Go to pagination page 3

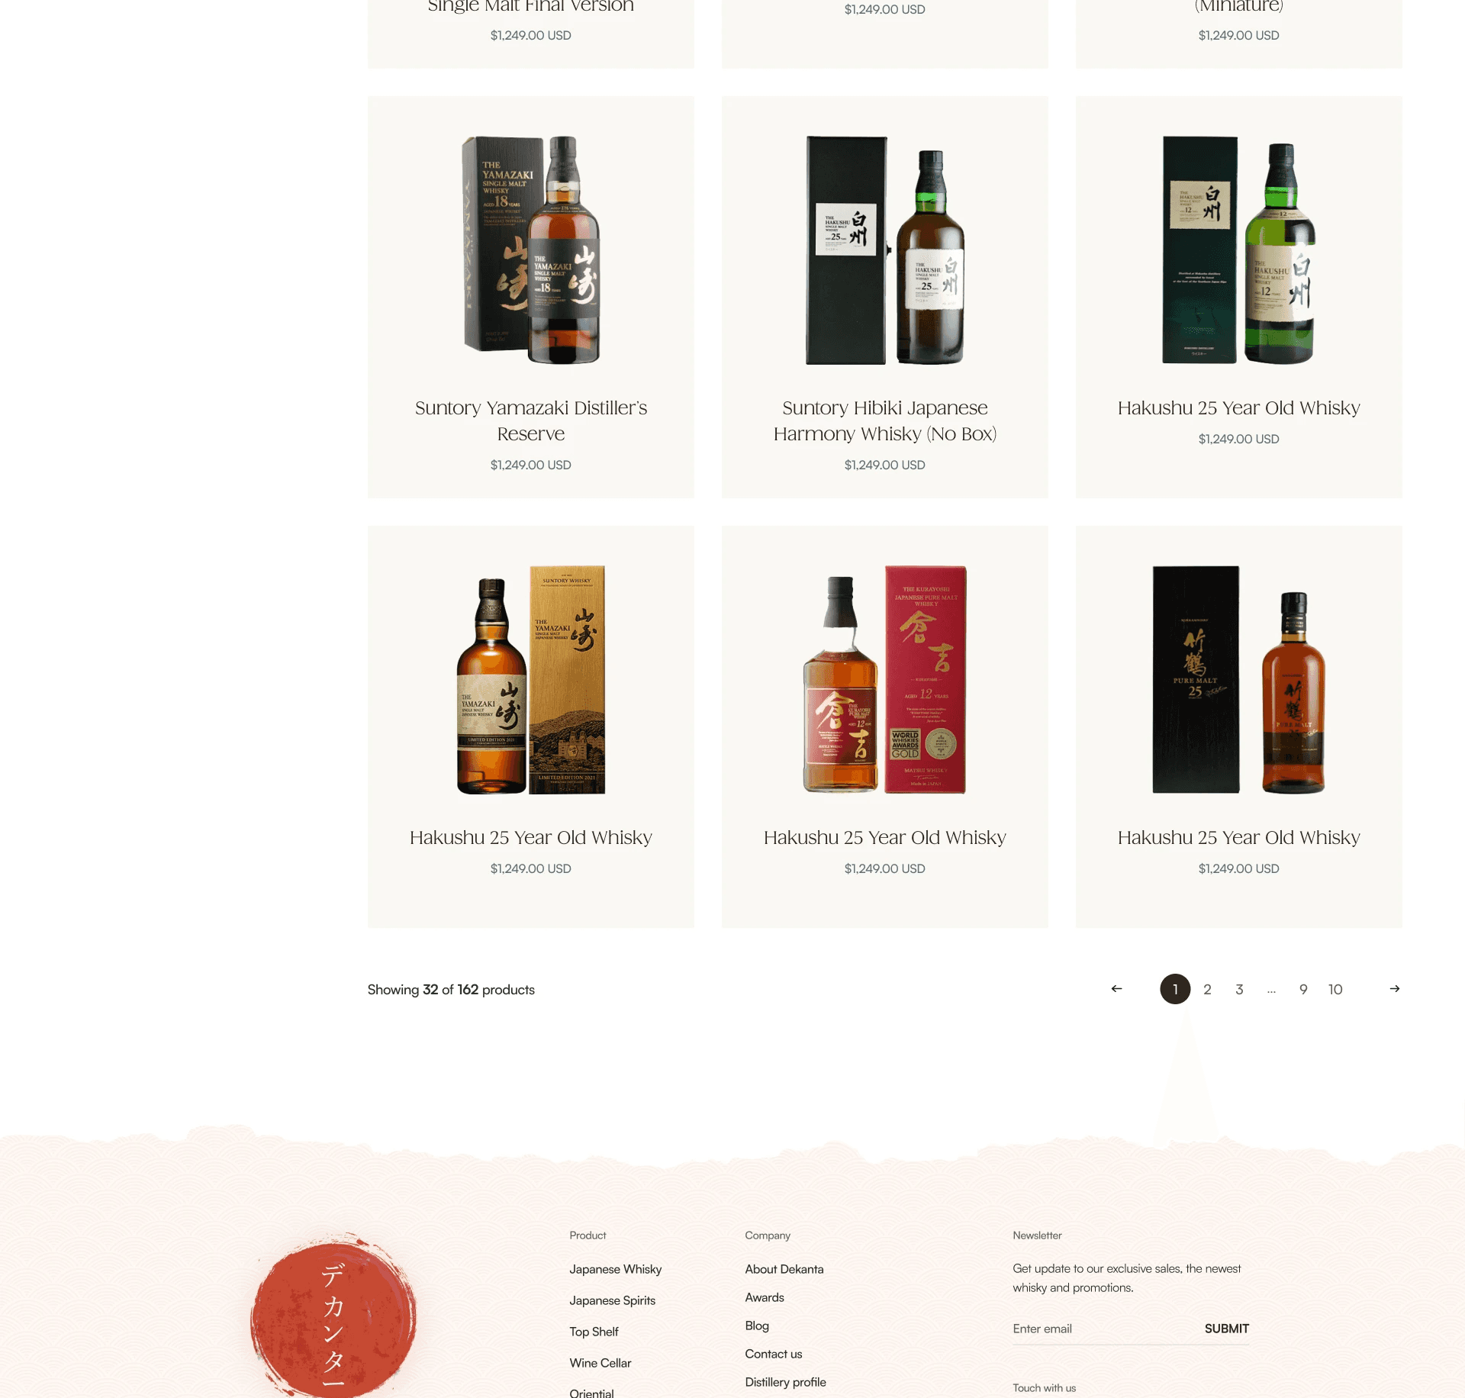1239,989
